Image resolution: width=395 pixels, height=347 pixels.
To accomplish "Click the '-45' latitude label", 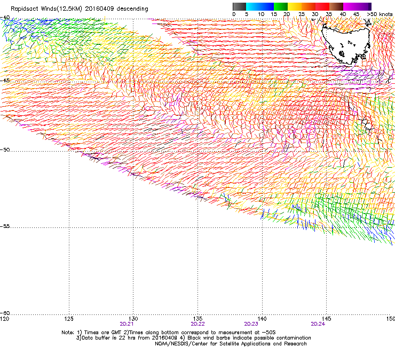I will pyautogui.click(x=5, y=81).
